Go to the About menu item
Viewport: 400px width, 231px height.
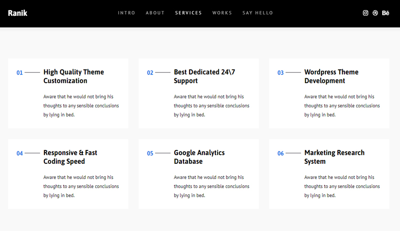tap(155, 13)
